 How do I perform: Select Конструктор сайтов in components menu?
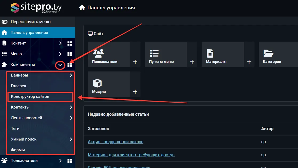[x=30, y=97]
